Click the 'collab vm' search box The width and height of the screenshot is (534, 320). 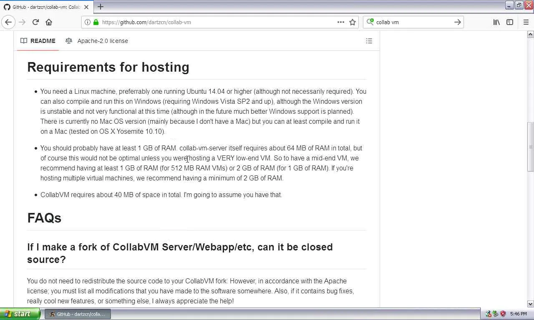click(x=413, y=22)
